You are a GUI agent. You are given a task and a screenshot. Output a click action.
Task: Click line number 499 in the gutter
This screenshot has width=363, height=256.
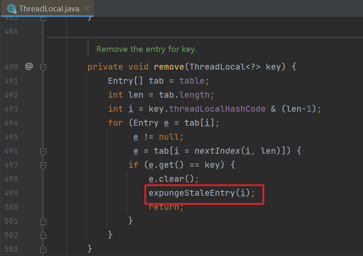pos(11,193)
